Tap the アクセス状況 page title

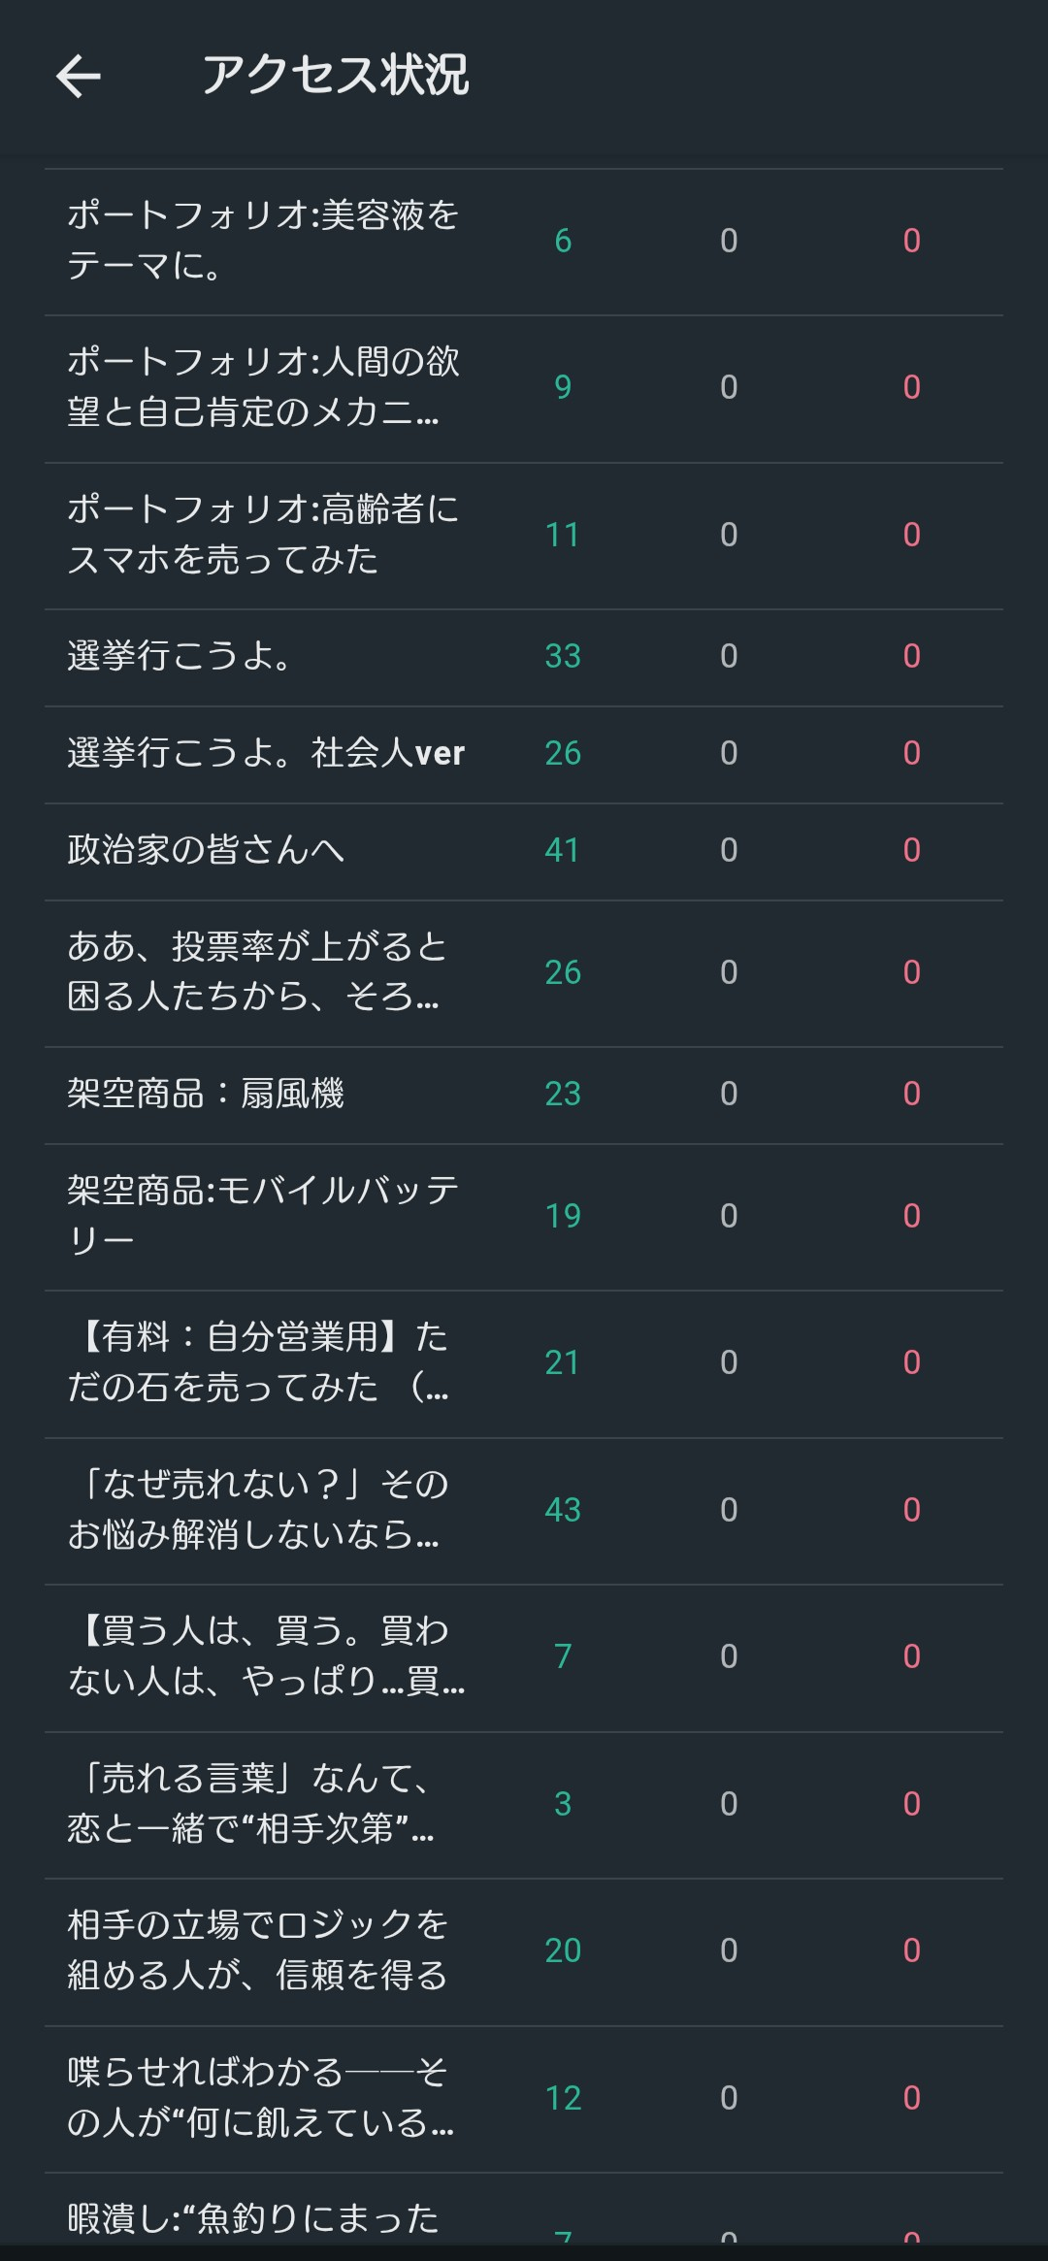point(335,76)
